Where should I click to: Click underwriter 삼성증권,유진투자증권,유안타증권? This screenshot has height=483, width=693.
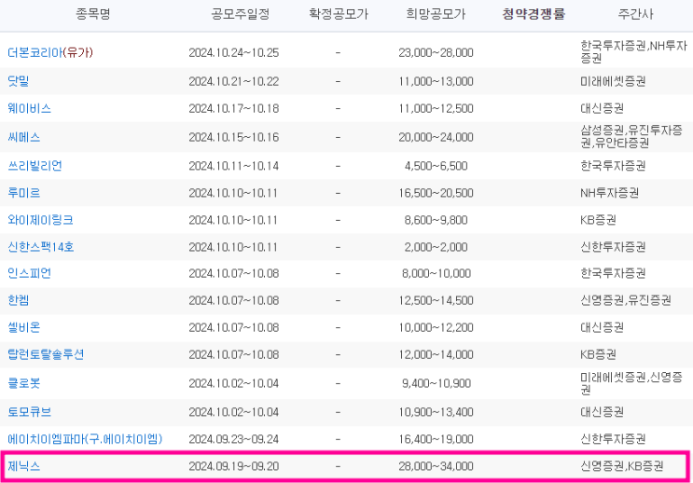[x=631, y=136]
